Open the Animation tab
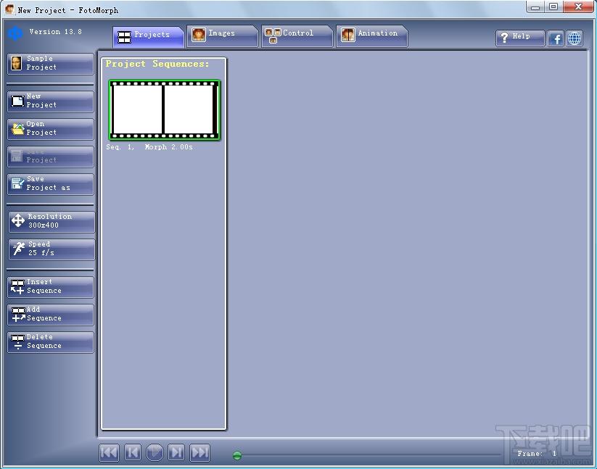The width and height of the screenshot is (597, 469). 371,36
